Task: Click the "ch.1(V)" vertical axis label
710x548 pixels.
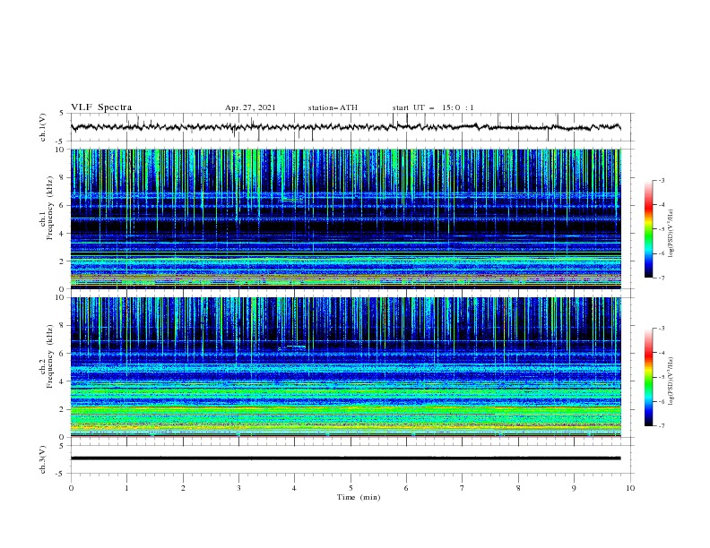Action: point(43,127)
